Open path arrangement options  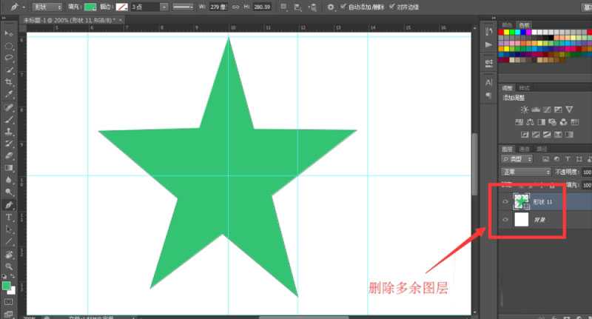pyautogui.click(x=312, y=7)
